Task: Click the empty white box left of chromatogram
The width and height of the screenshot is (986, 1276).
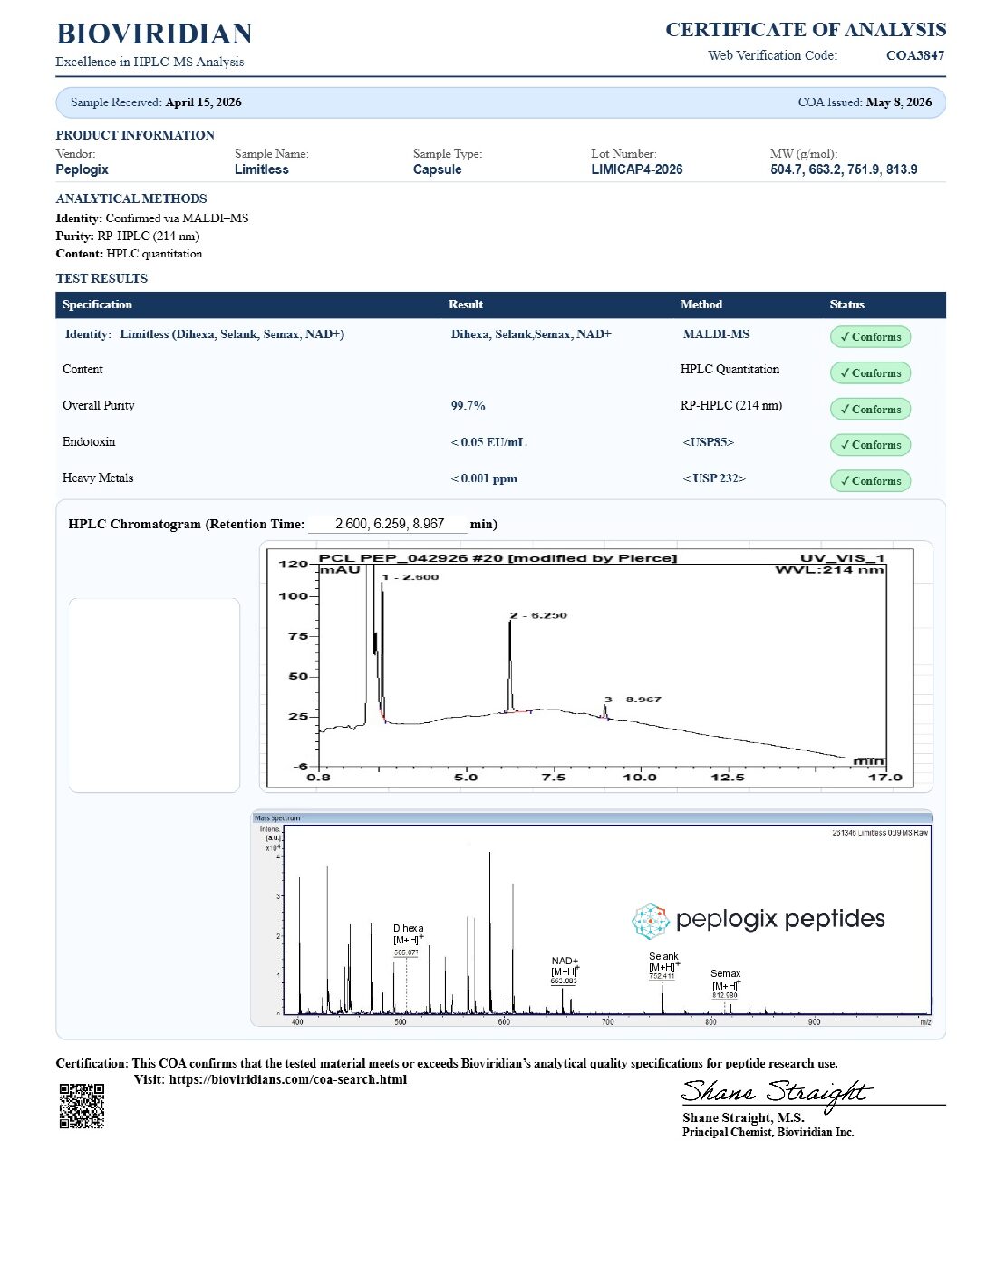Action: (154, 695)
